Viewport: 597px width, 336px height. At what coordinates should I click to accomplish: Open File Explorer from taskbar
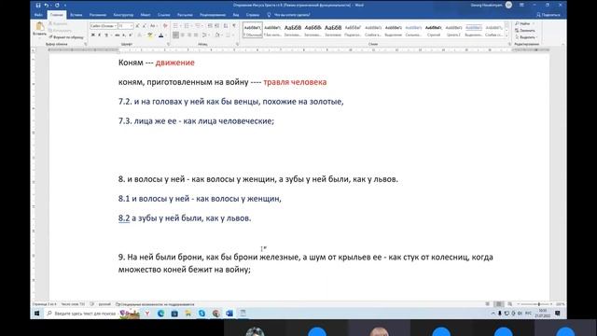tap(188, 314)
